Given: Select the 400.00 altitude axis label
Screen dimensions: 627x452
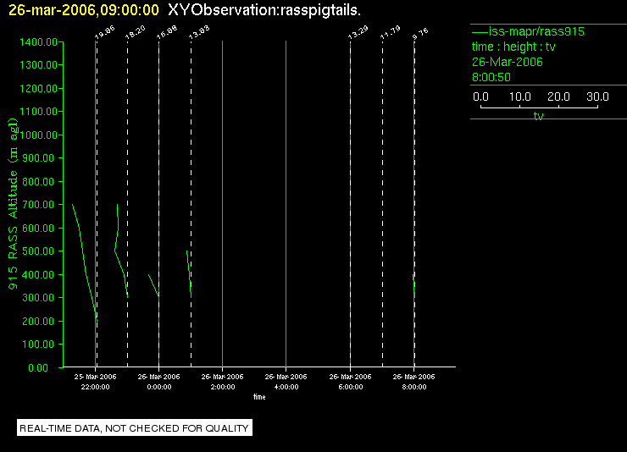Looking at the screenshot, I should point(38,275).
